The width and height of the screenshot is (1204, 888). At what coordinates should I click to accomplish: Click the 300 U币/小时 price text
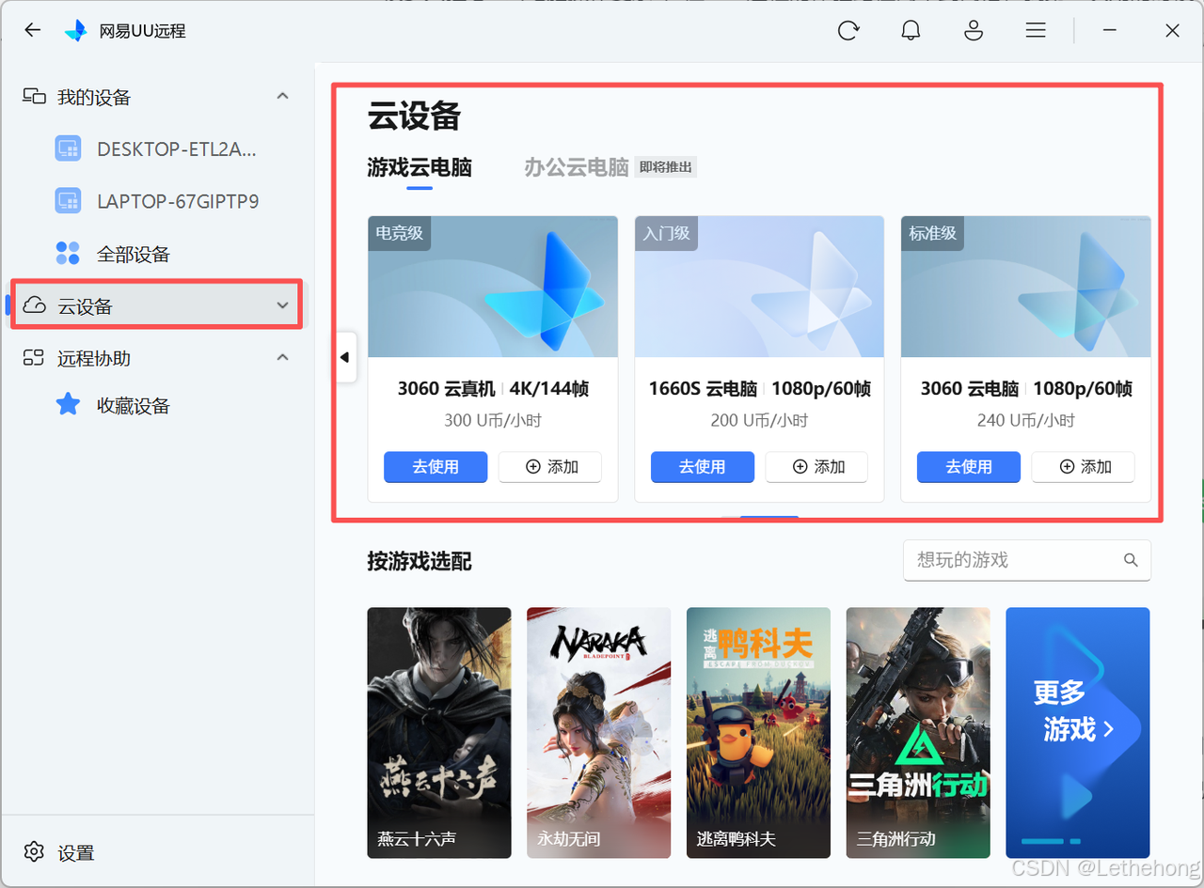click(493, 420)
